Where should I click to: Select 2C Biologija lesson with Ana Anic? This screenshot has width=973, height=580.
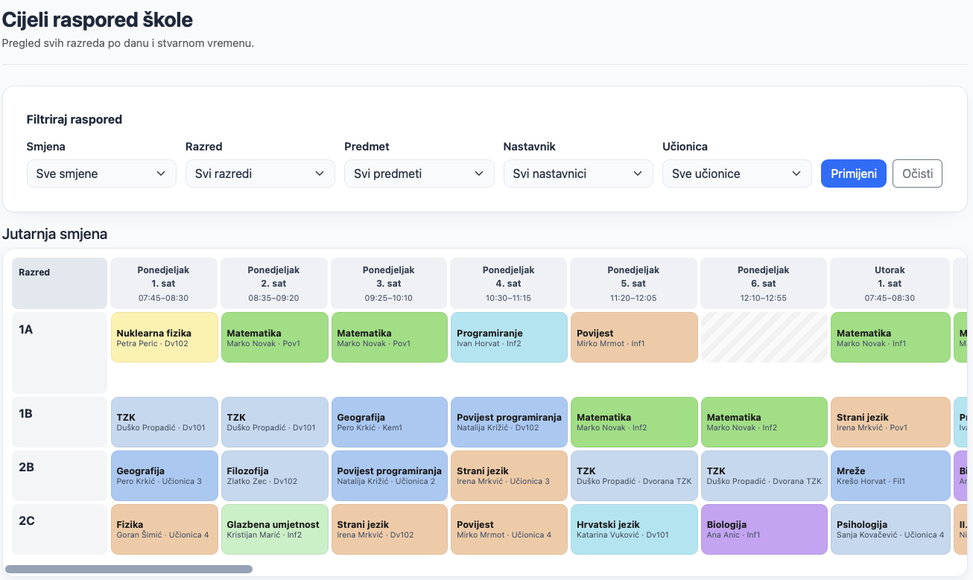pos(764,529)
